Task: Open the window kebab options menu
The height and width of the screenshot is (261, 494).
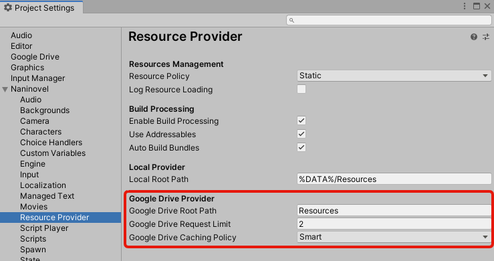Action: 465,6
